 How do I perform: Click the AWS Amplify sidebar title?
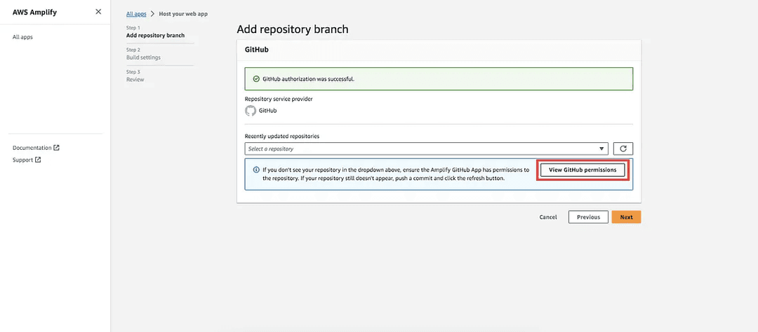[34, 12]
